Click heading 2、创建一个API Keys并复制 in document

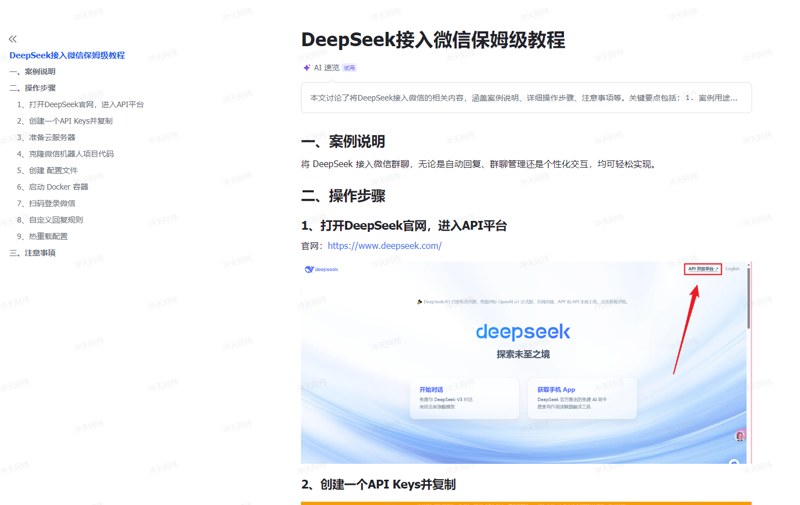379,485
